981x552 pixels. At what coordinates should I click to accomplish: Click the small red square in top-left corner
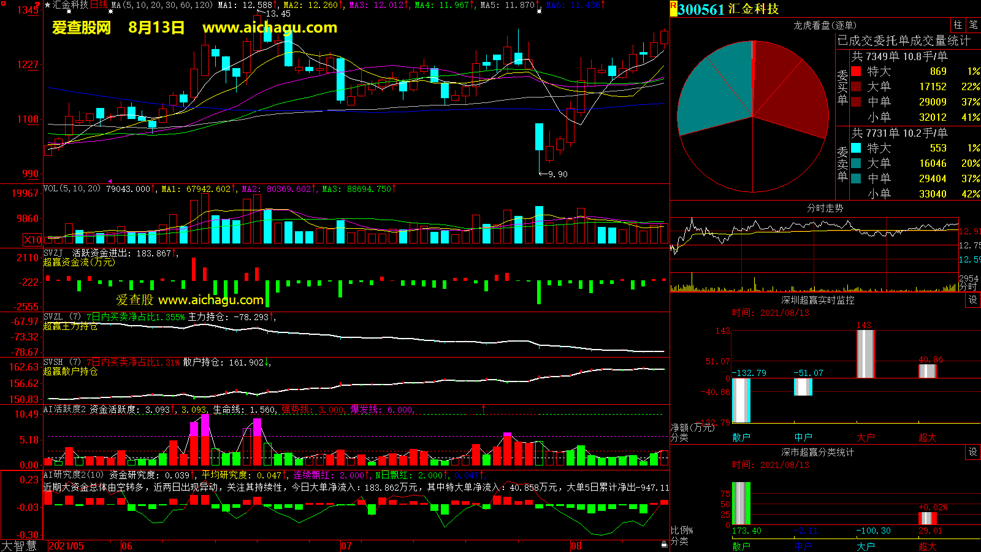tap(2, 2)
